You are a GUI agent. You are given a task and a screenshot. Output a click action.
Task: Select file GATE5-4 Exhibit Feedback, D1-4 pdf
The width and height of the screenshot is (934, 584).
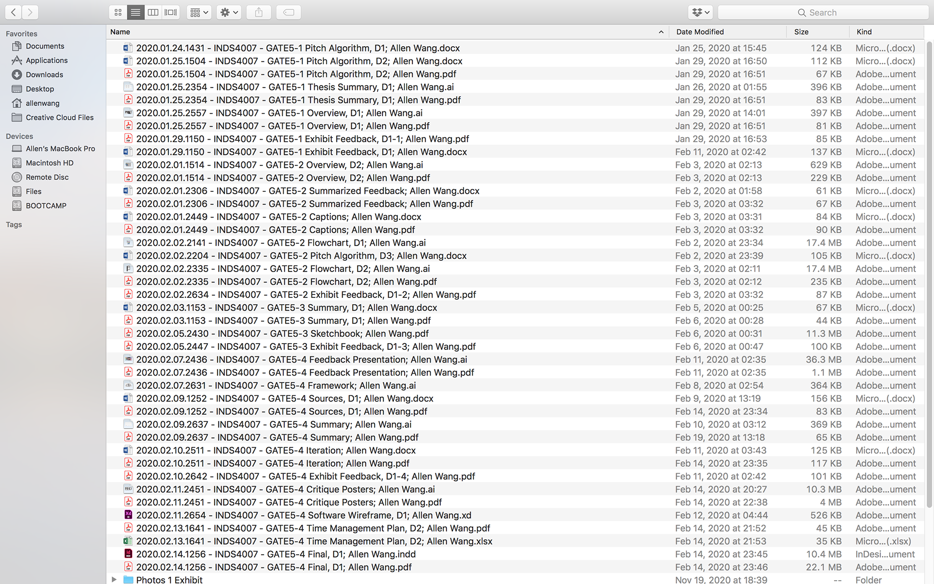(305, 476)
